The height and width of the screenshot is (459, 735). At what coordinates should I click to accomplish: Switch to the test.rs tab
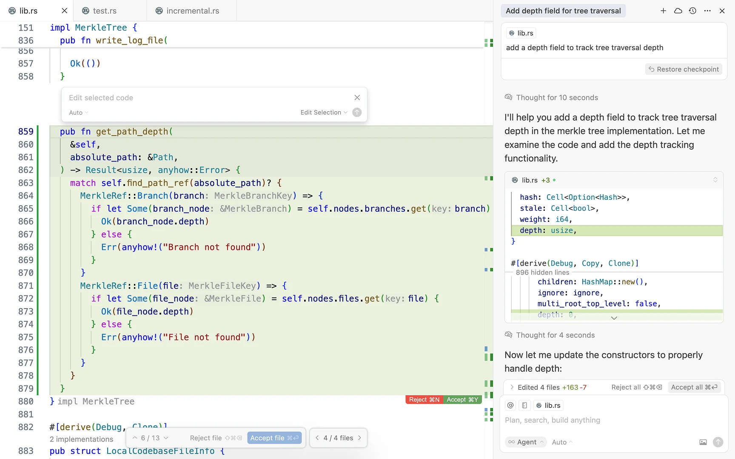tap(105, 11)
